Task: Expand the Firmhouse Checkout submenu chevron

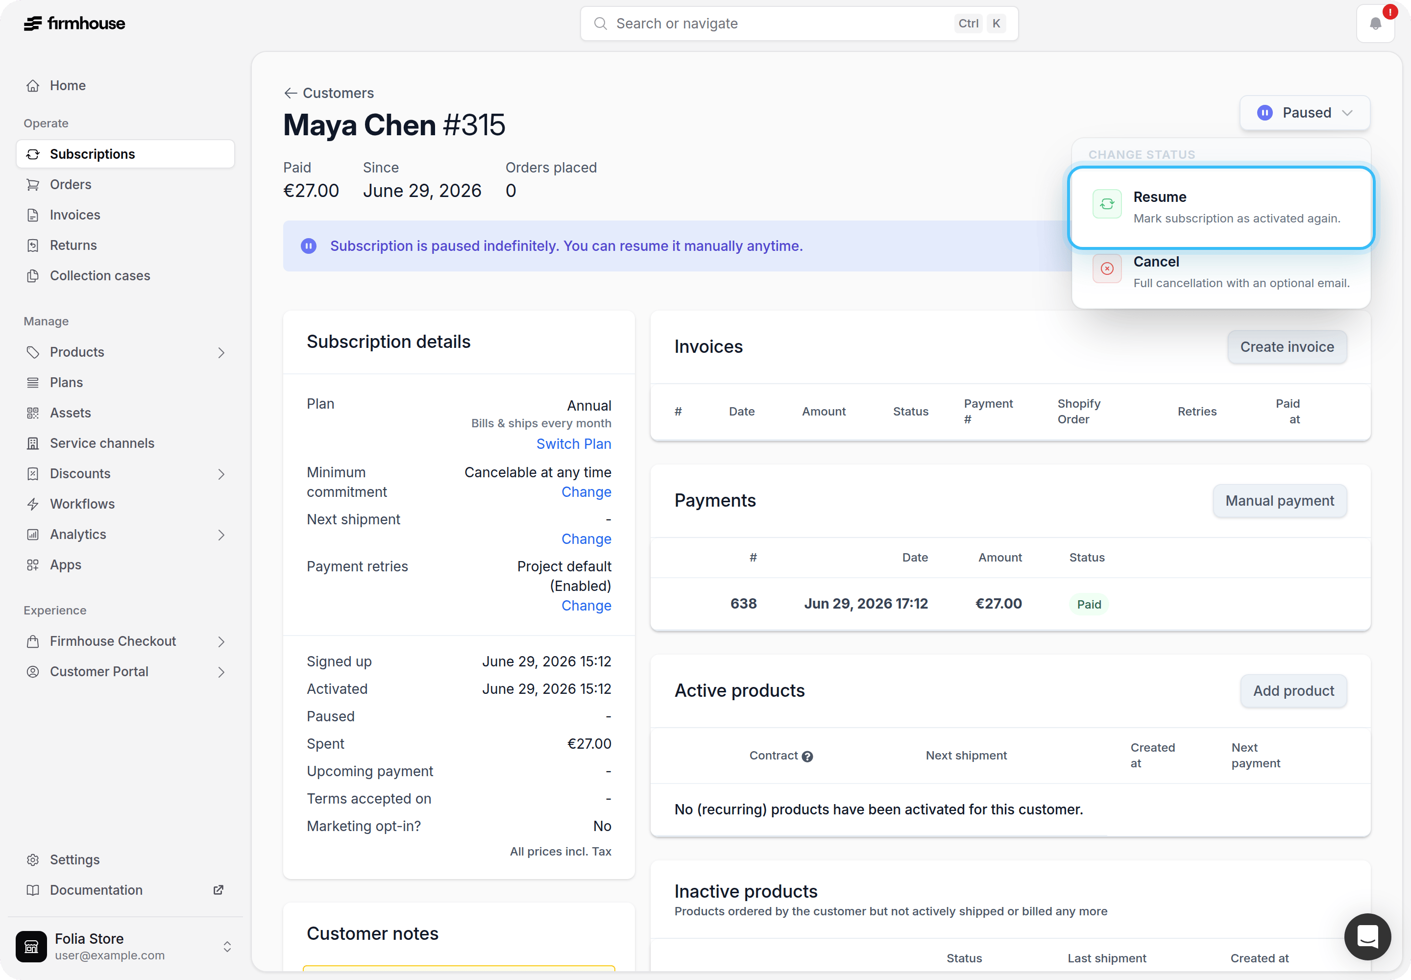Action: coord(221,642)
